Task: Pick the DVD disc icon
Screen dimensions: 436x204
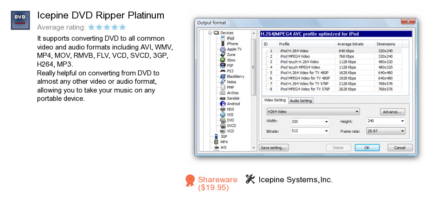Action: 223,120
